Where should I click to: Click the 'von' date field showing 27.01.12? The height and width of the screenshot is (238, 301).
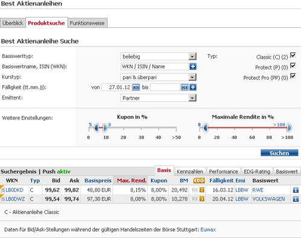click(117, 88)
